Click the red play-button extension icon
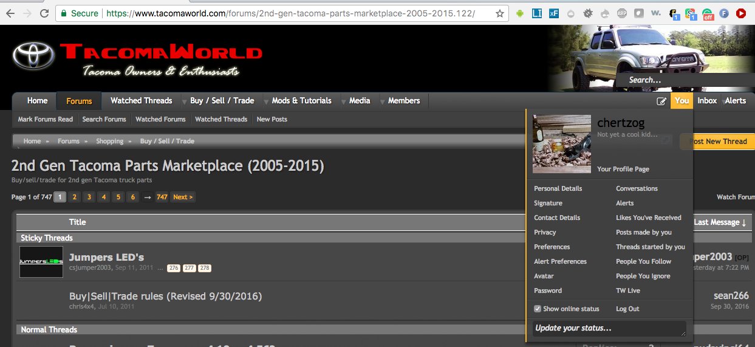The width and height of the screenshot is (755, 347). point(741,13)
